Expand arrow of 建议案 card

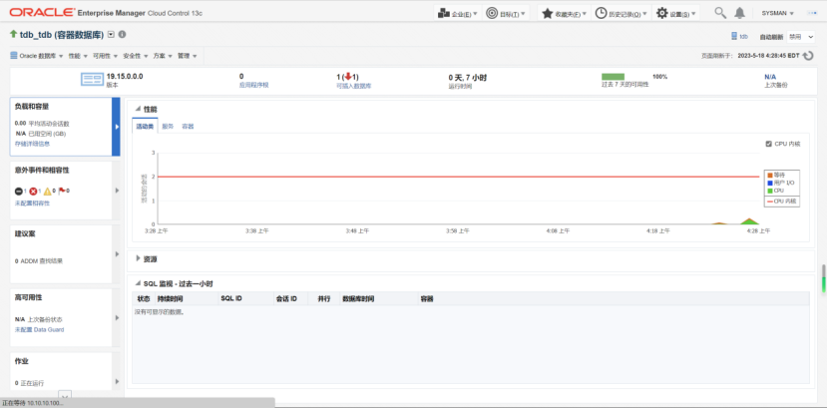(117, 254)
